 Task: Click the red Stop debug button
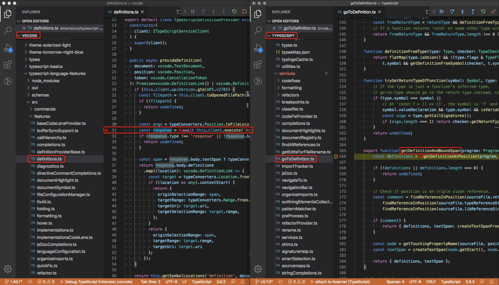244,12
